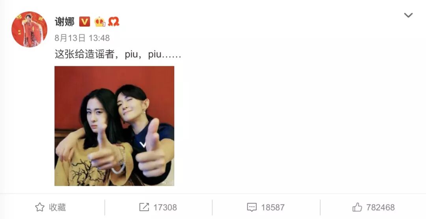Image resolution: width=426 pixels, height=219 pixels.
Task: Click the time 13:48 beside the date
Action: tap(99, 38)
